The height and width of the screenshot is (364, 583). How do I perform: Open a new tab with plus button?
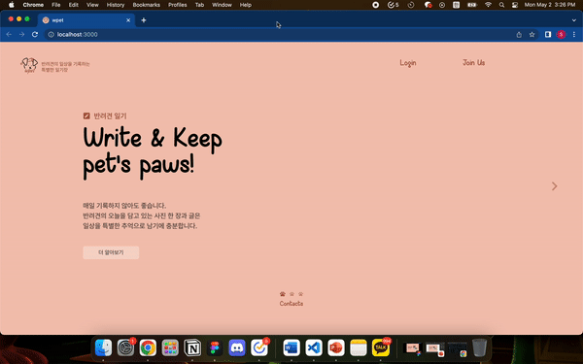144,20
